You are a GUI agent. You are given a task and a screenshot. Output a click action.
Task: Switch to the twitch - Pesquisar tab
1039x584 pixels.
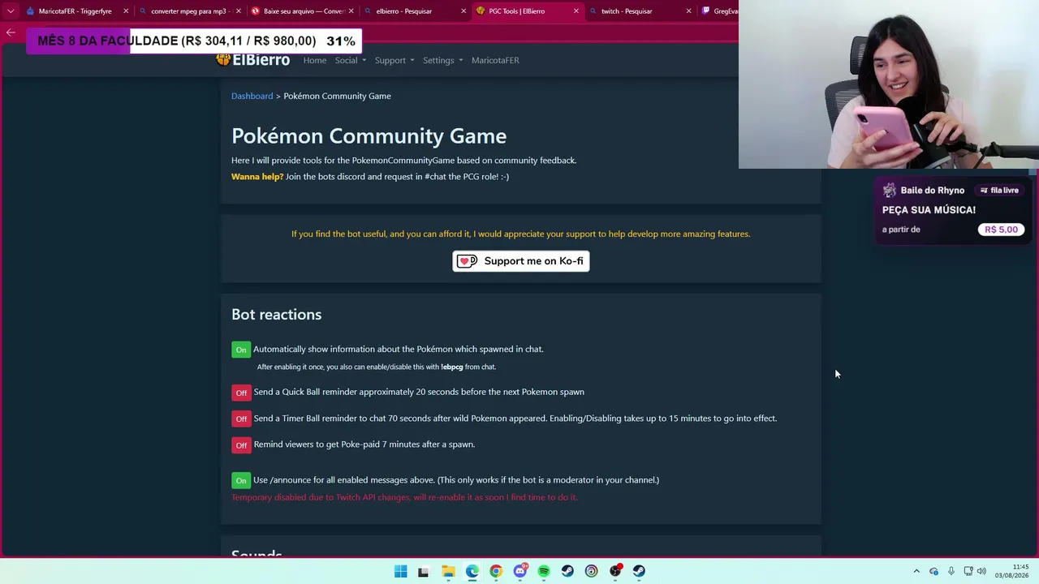[x=640, y=11]
